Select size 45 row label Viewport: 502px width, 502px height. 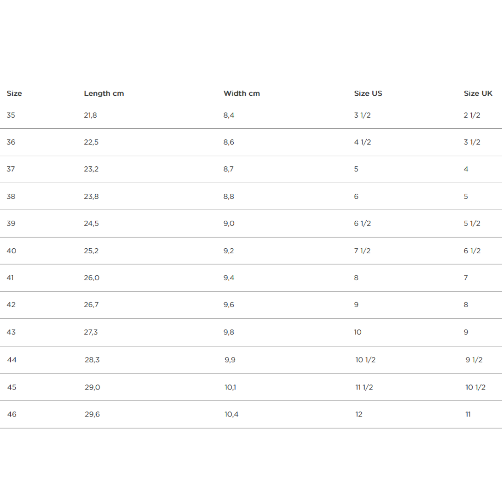click(x=12, y=387)
